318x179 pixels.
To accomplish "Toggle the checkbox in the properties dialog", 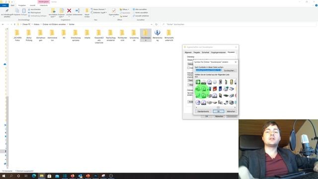I will pyautogui.click(x=188, y=68).
